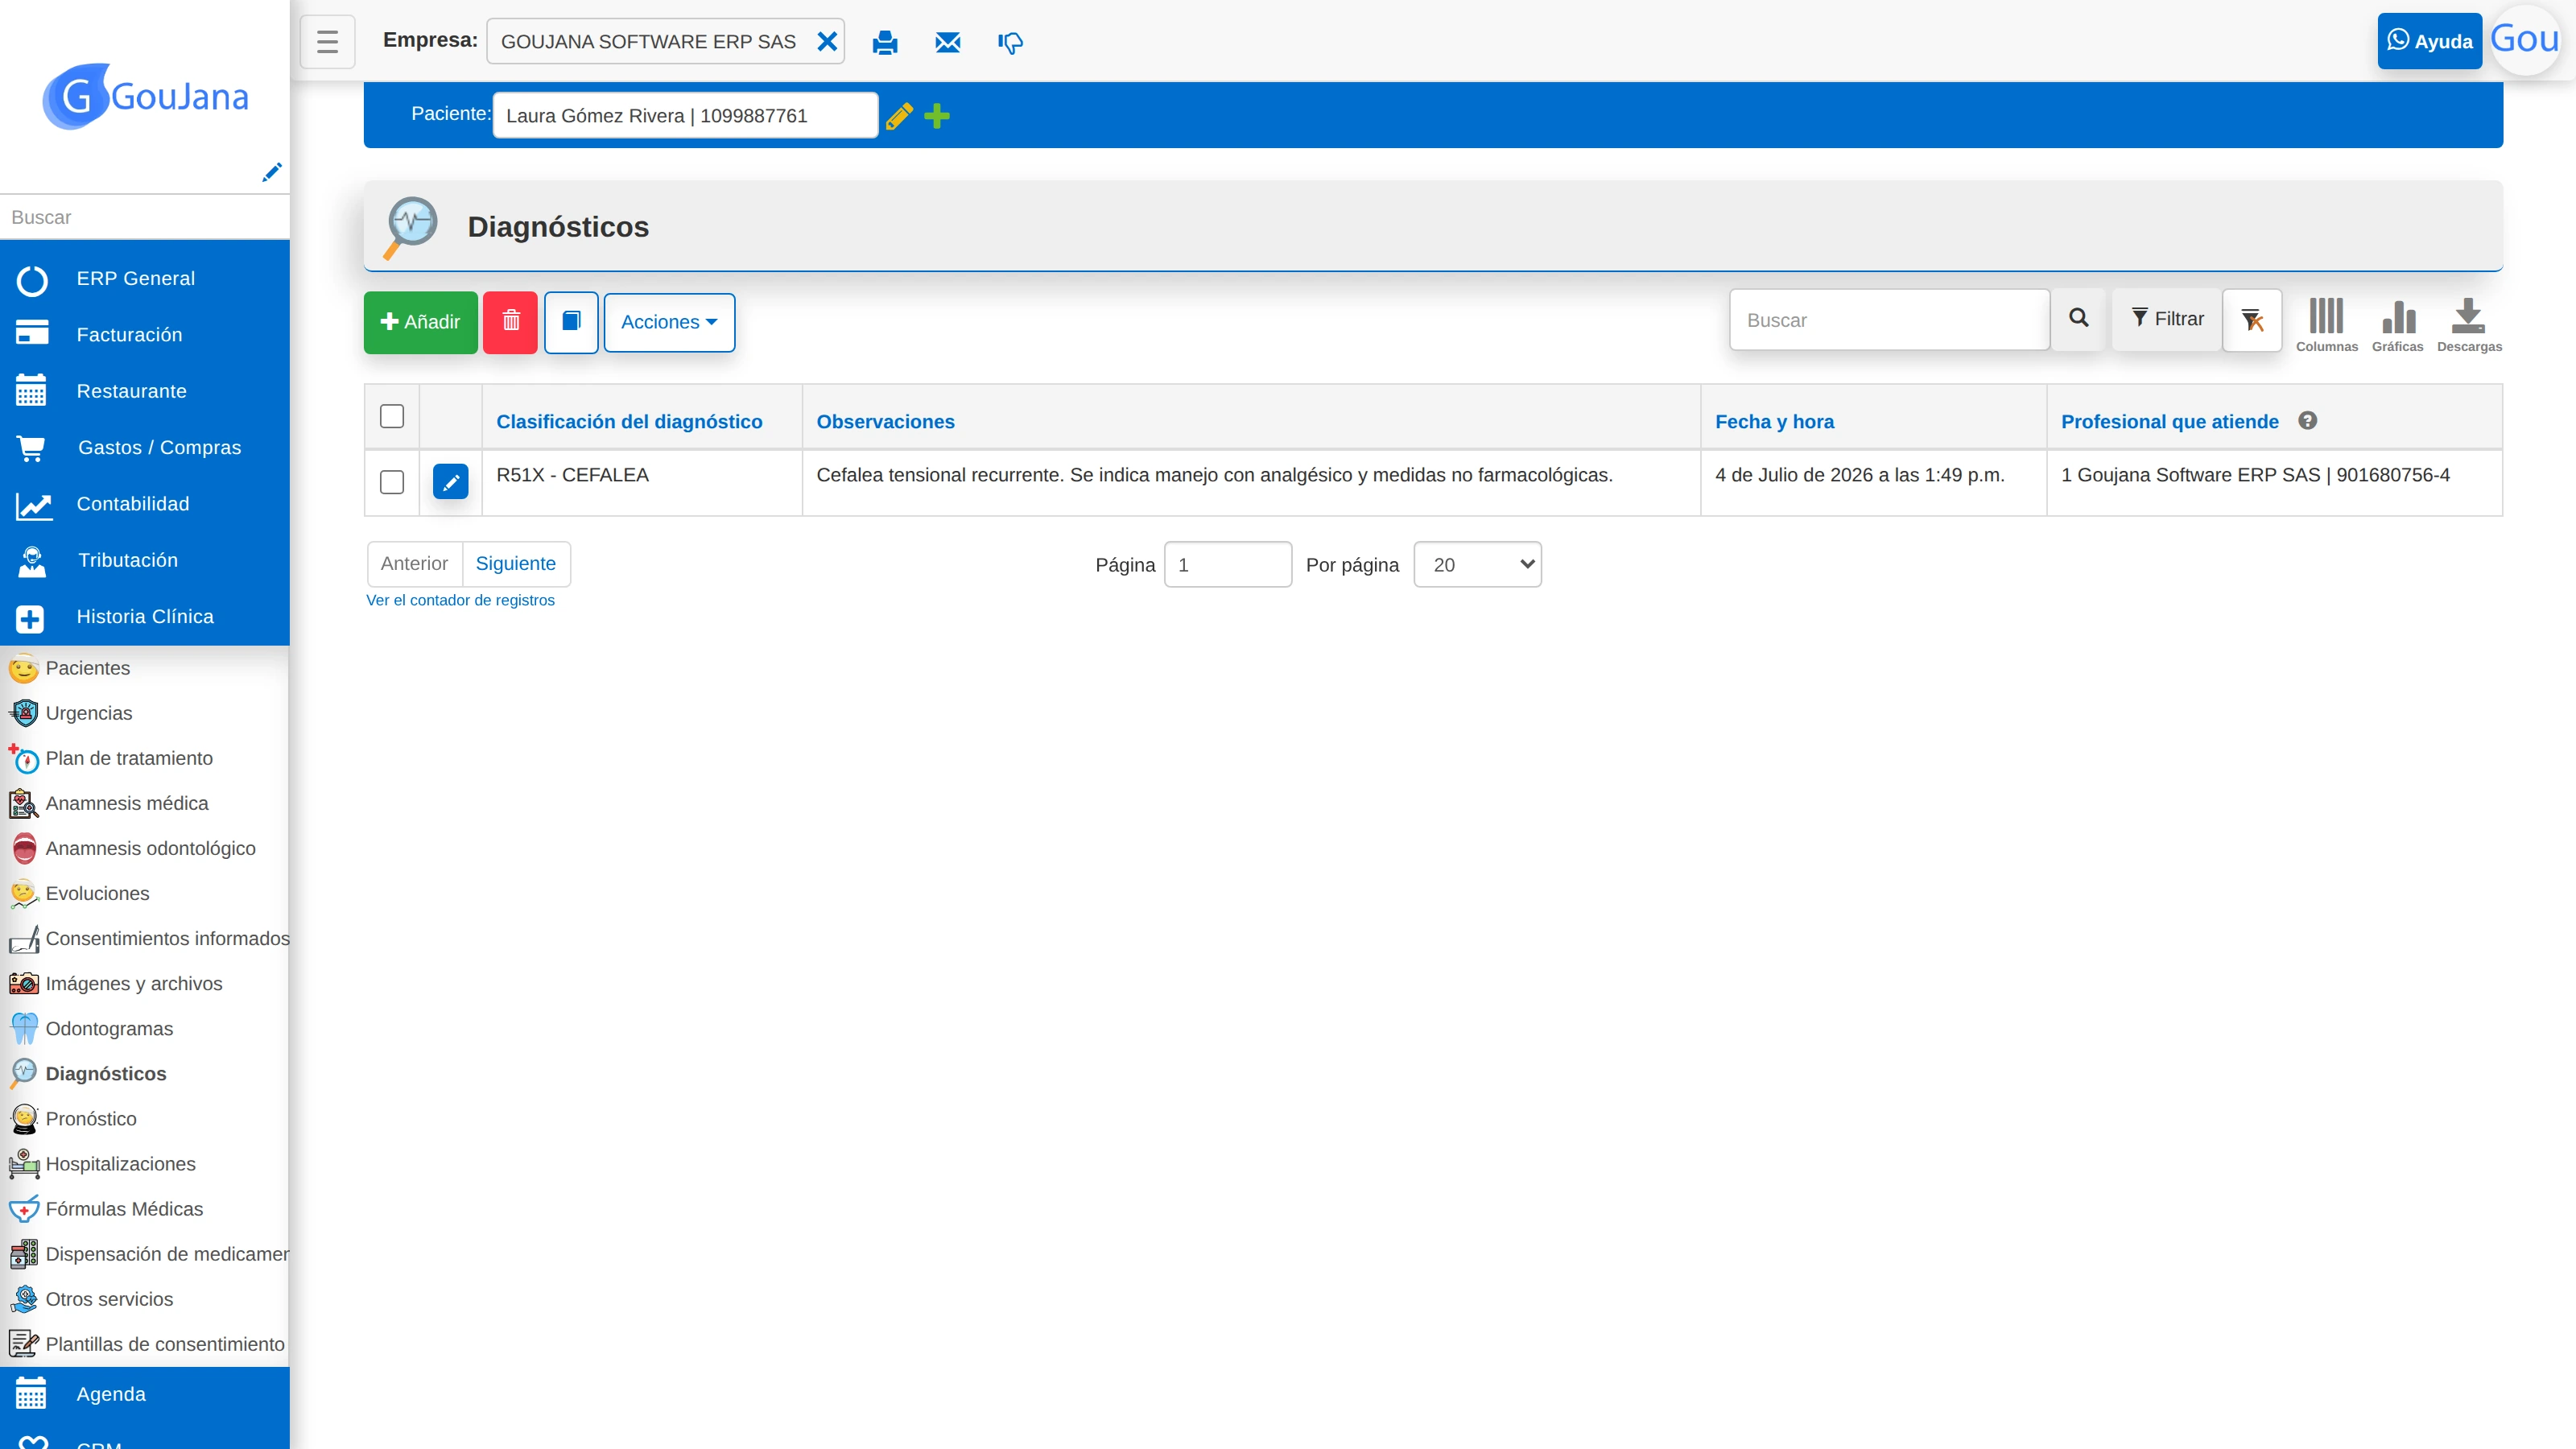Open the Por página 20 dropdown
The image size is (2576, 1449).
(1477, 565)
